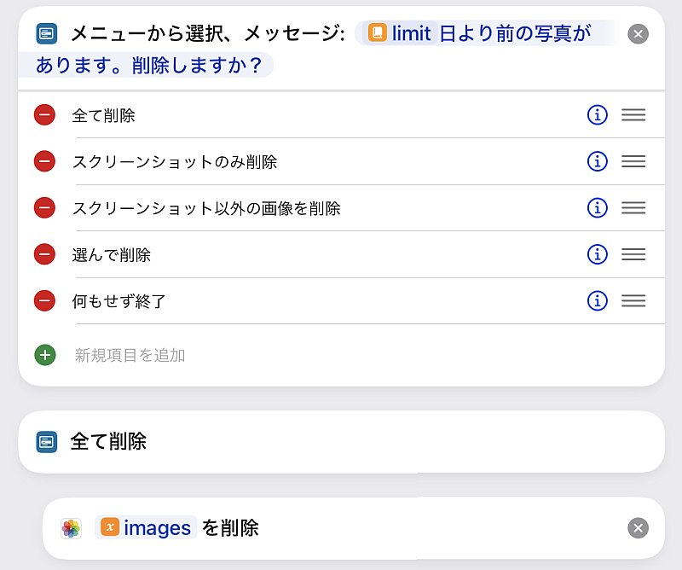Edit the 選んで削除 label
682x570 pixels.
pyautogui.click(x=112, y=255)
